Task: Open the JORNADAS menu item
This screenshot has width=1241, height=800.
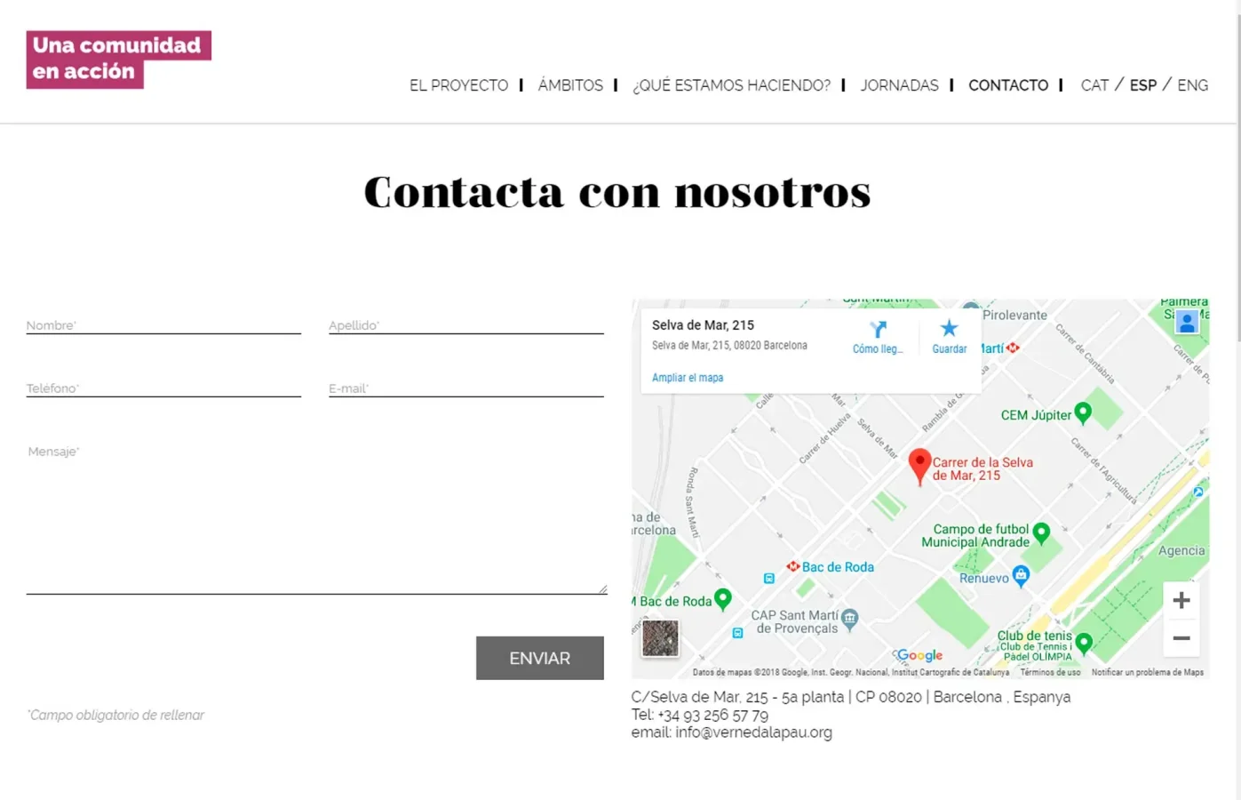Action: (899, 85)
